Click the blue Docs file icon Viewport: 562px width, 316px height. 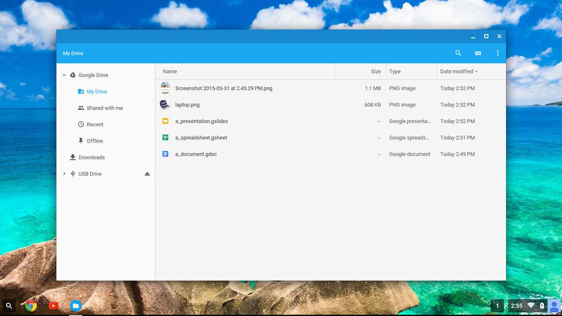[x=165, y=154]
